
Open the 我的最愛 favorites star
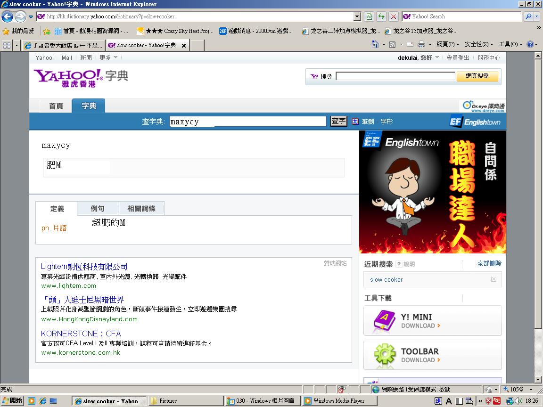click(18, 31)
